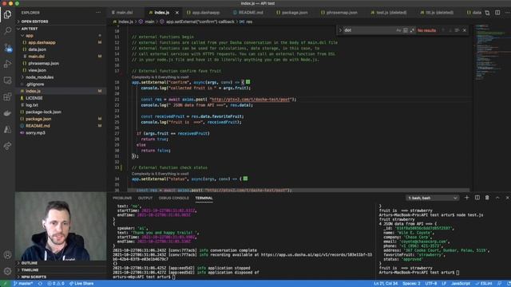Click the master branch status bar item
The image size is (511, 287).
23,284
